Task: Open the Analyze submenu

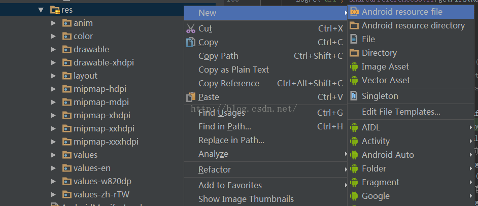Action: pyautogui.click(x=265, y=154)
